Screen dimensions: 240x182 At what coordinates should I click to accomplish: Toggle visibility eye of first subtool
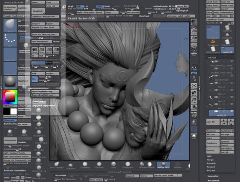point(232,61)
